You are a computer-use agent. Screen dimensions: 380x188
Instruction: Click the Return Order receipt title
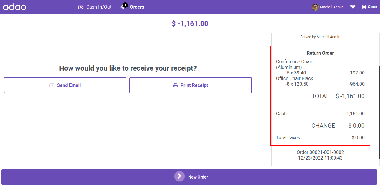pyautogui.click(x=320, y=53)
